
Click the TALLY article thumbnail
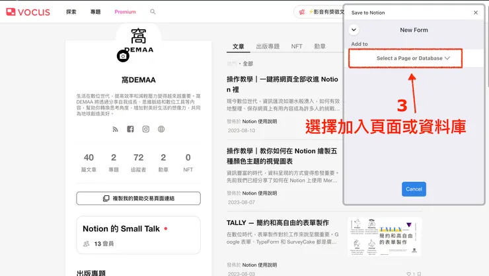click(x=385, y=237)
